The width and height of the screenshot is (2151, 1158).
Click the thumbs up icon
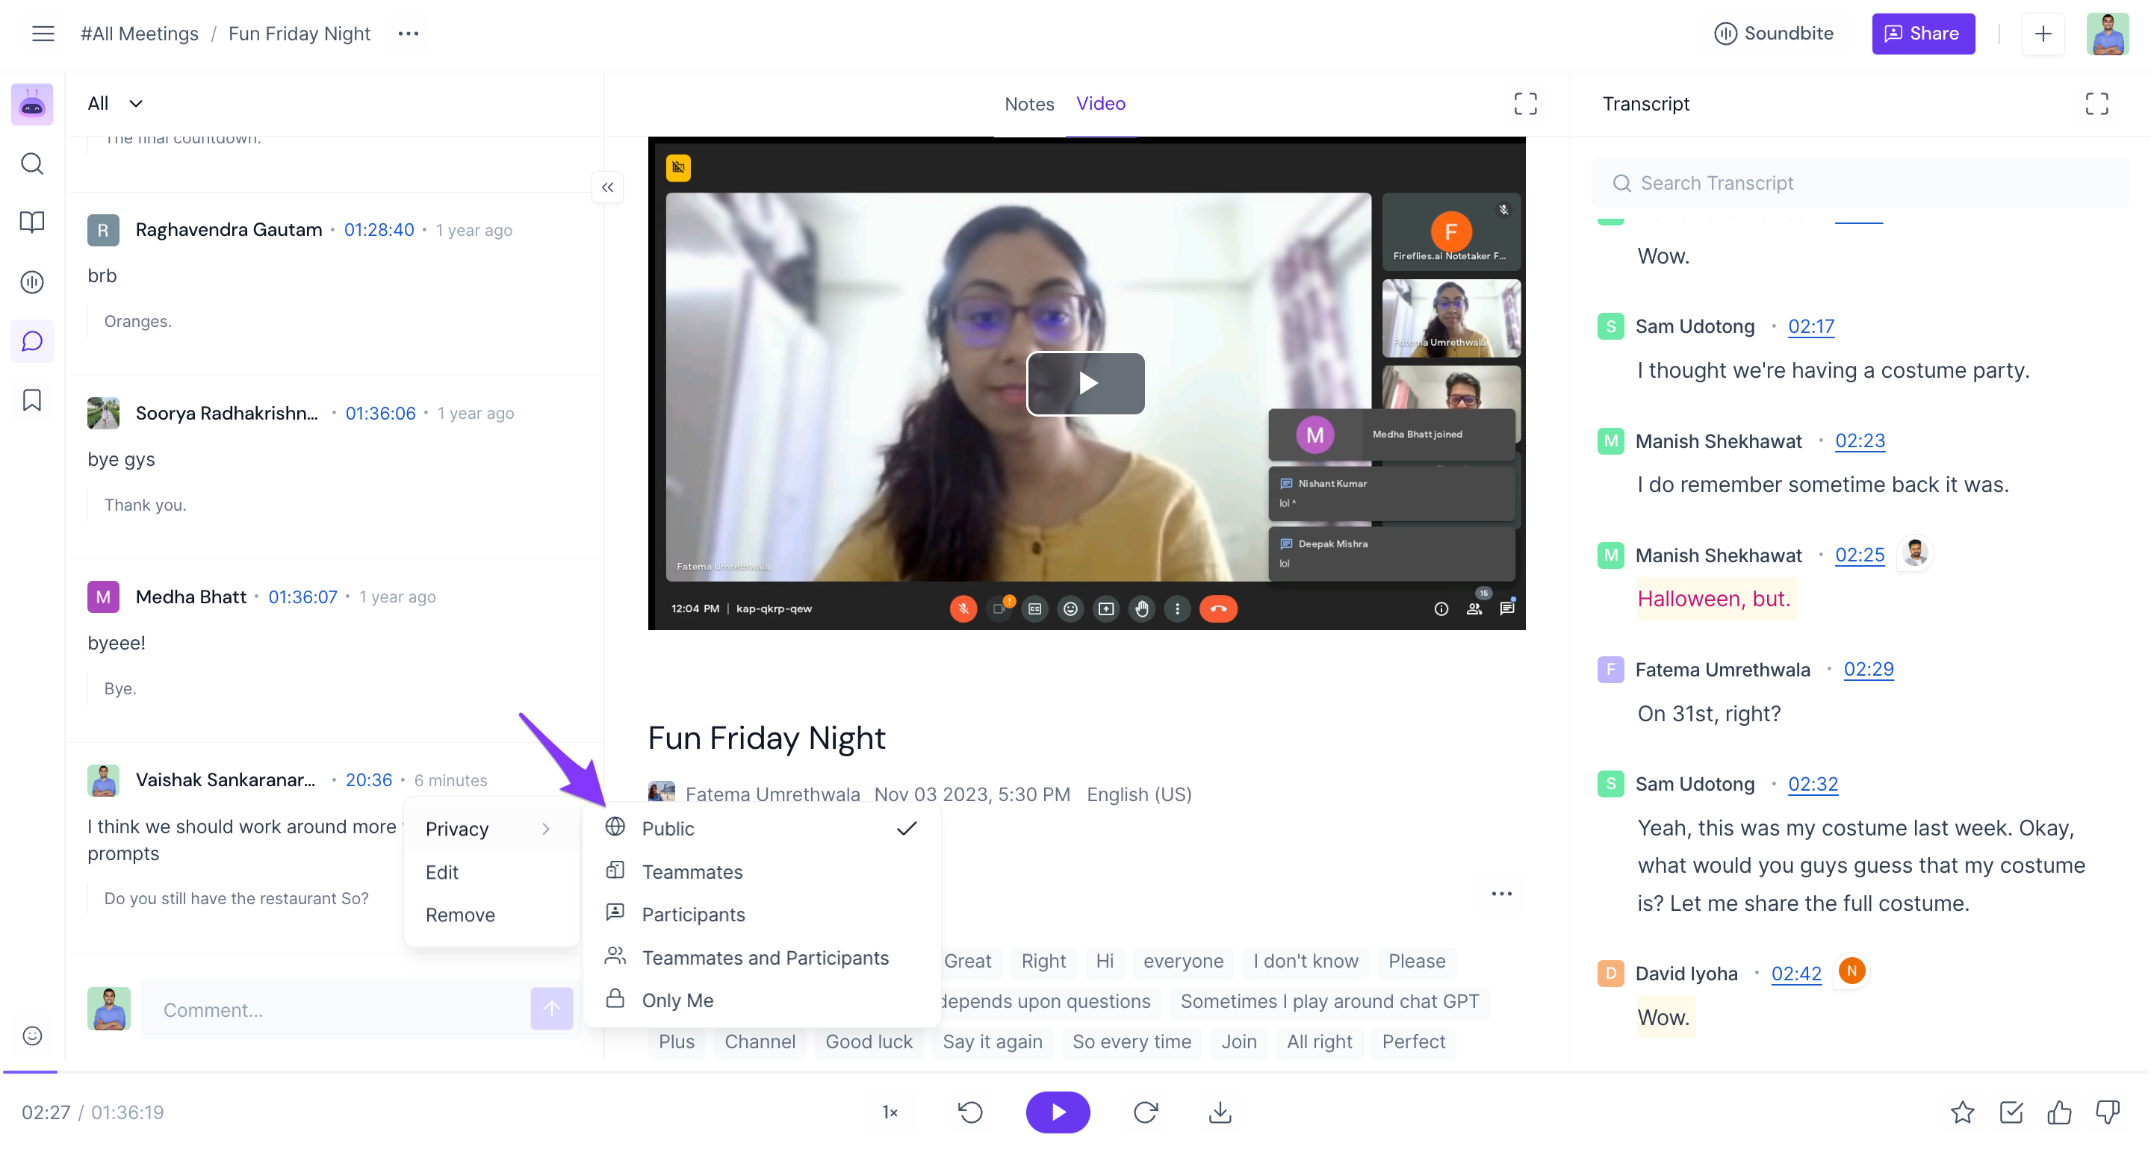[2059, 1111]
